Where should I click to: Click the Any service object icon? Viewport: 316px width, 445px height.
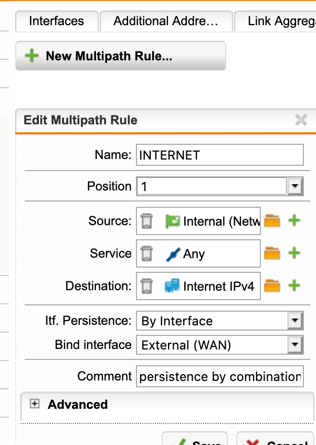[173, 254]
